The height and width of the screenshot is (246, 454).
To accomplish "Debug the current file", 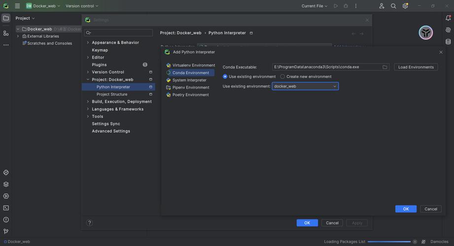I will 346,6.
